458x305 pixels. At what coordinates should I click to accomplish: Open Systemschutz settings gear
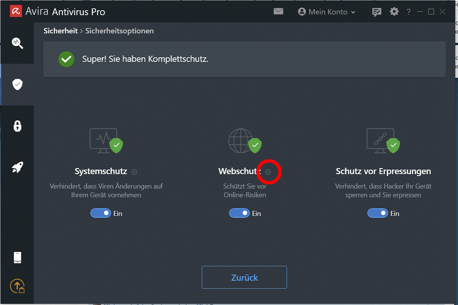pos(134,172)
